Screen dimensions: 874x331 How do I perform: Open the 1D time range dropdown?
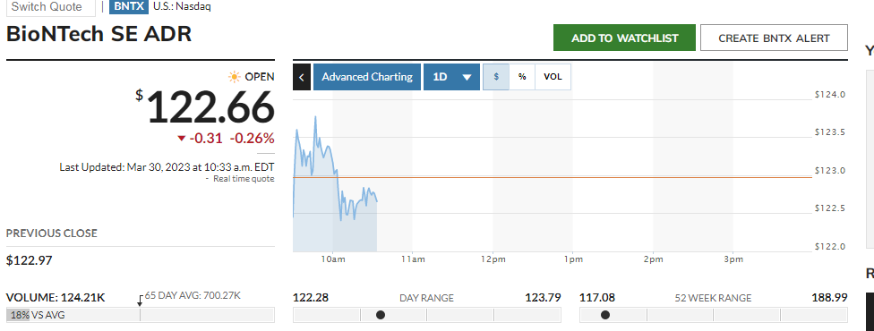[452, 77]
